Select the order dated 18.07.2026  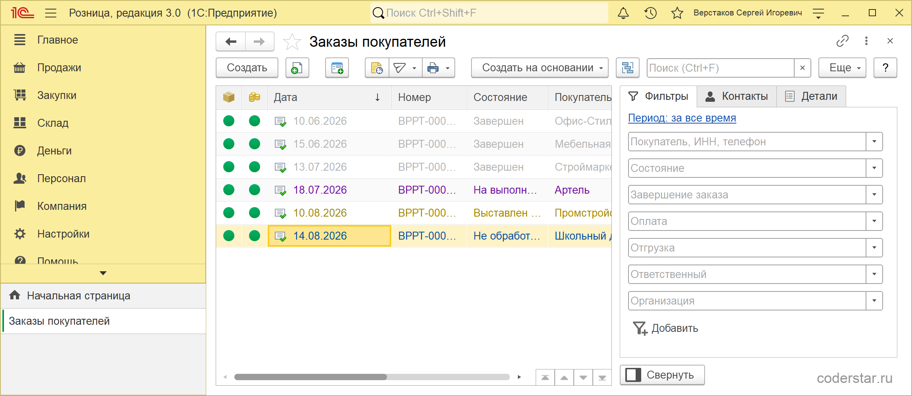point(414,190)
